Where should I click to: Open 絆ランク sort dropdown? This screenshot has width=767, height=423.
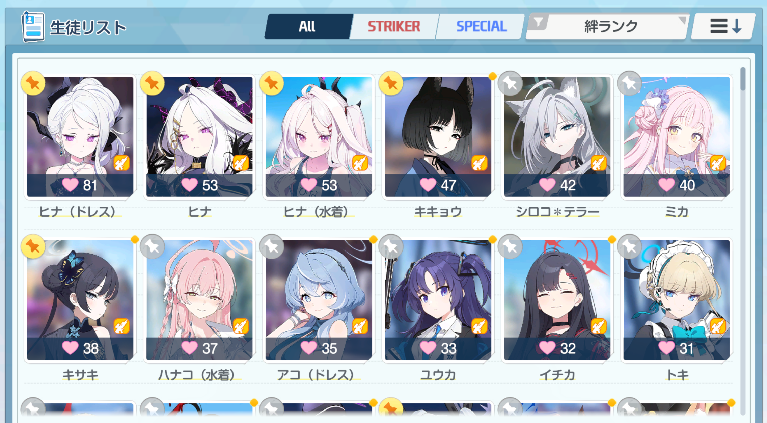(607, 26)
